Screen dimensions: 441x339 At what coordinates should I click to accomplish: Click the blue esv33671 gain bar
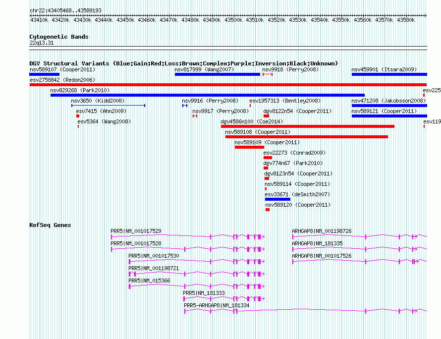coord(277,199)
